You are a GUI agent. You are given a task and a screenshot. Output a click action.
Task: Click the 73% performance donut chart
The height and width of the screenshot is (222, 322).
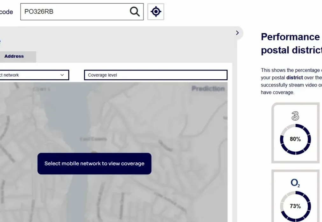pos(295,206)
